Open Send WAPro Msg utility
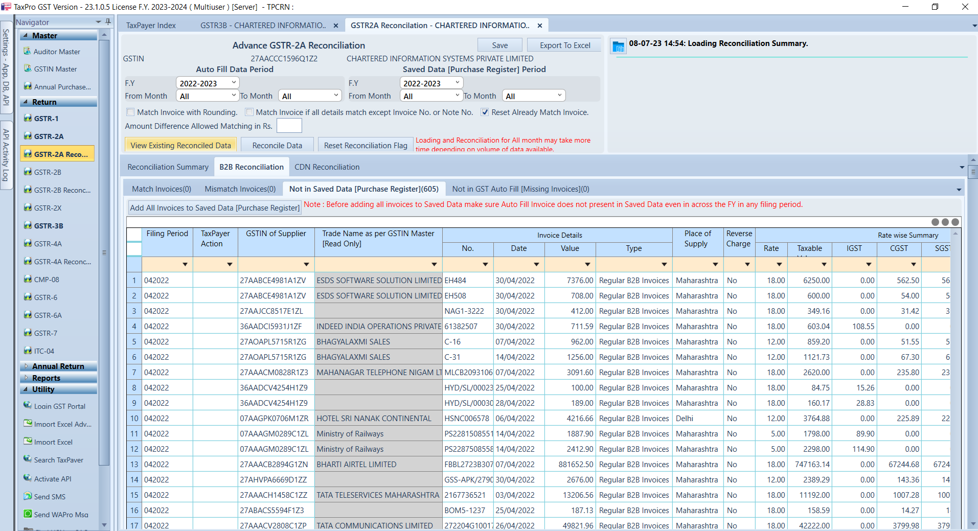978x531 pixels. point(61,515)
